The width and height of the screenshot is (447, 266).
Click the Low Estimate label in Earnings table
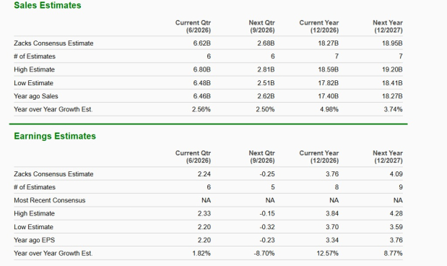pos(34,227)
